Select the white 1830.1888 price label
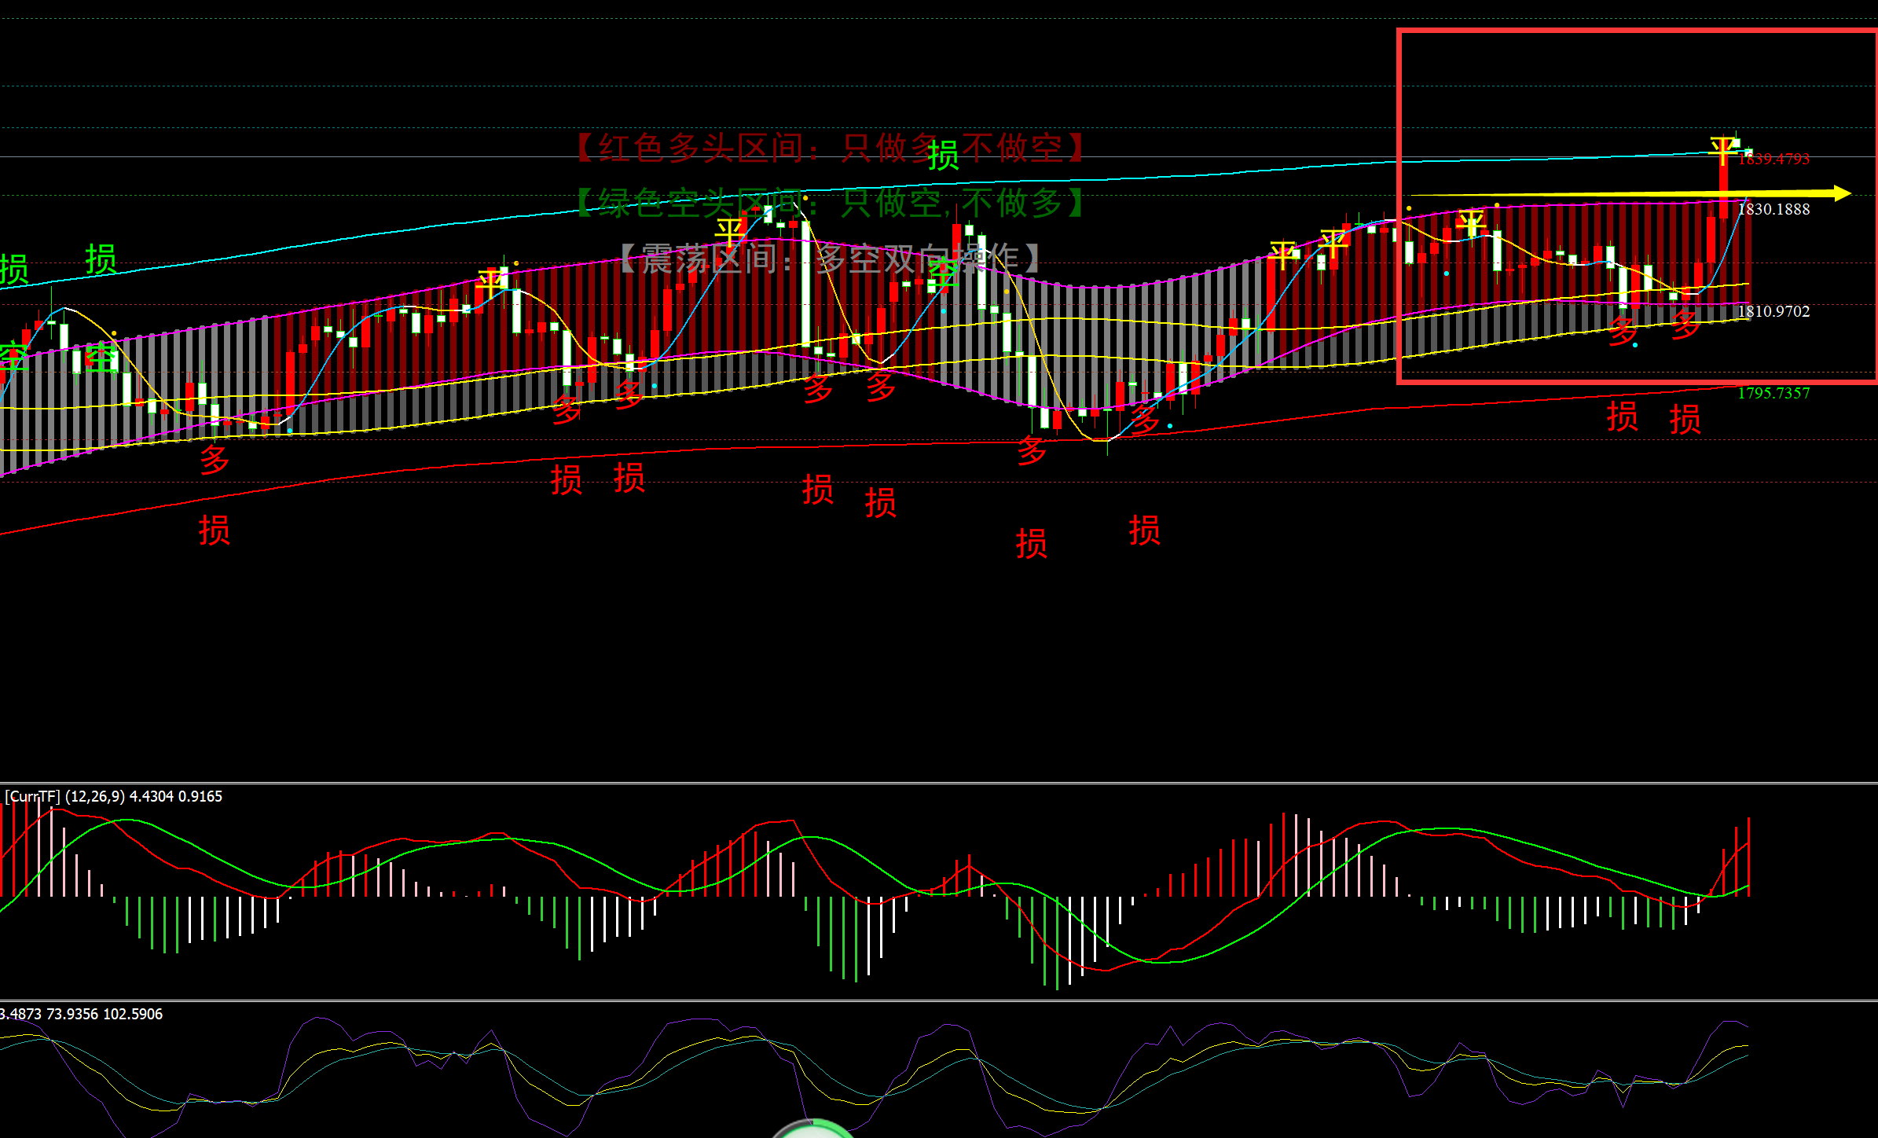1878x1138 pixels. click(x=1773, y=209)
